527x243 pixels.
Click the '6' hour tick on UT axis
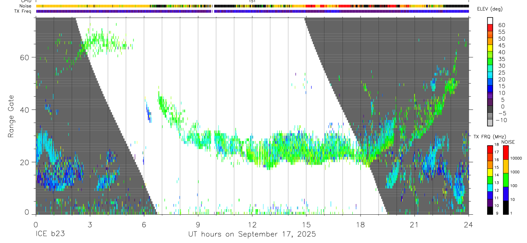(x=144, y=225)
